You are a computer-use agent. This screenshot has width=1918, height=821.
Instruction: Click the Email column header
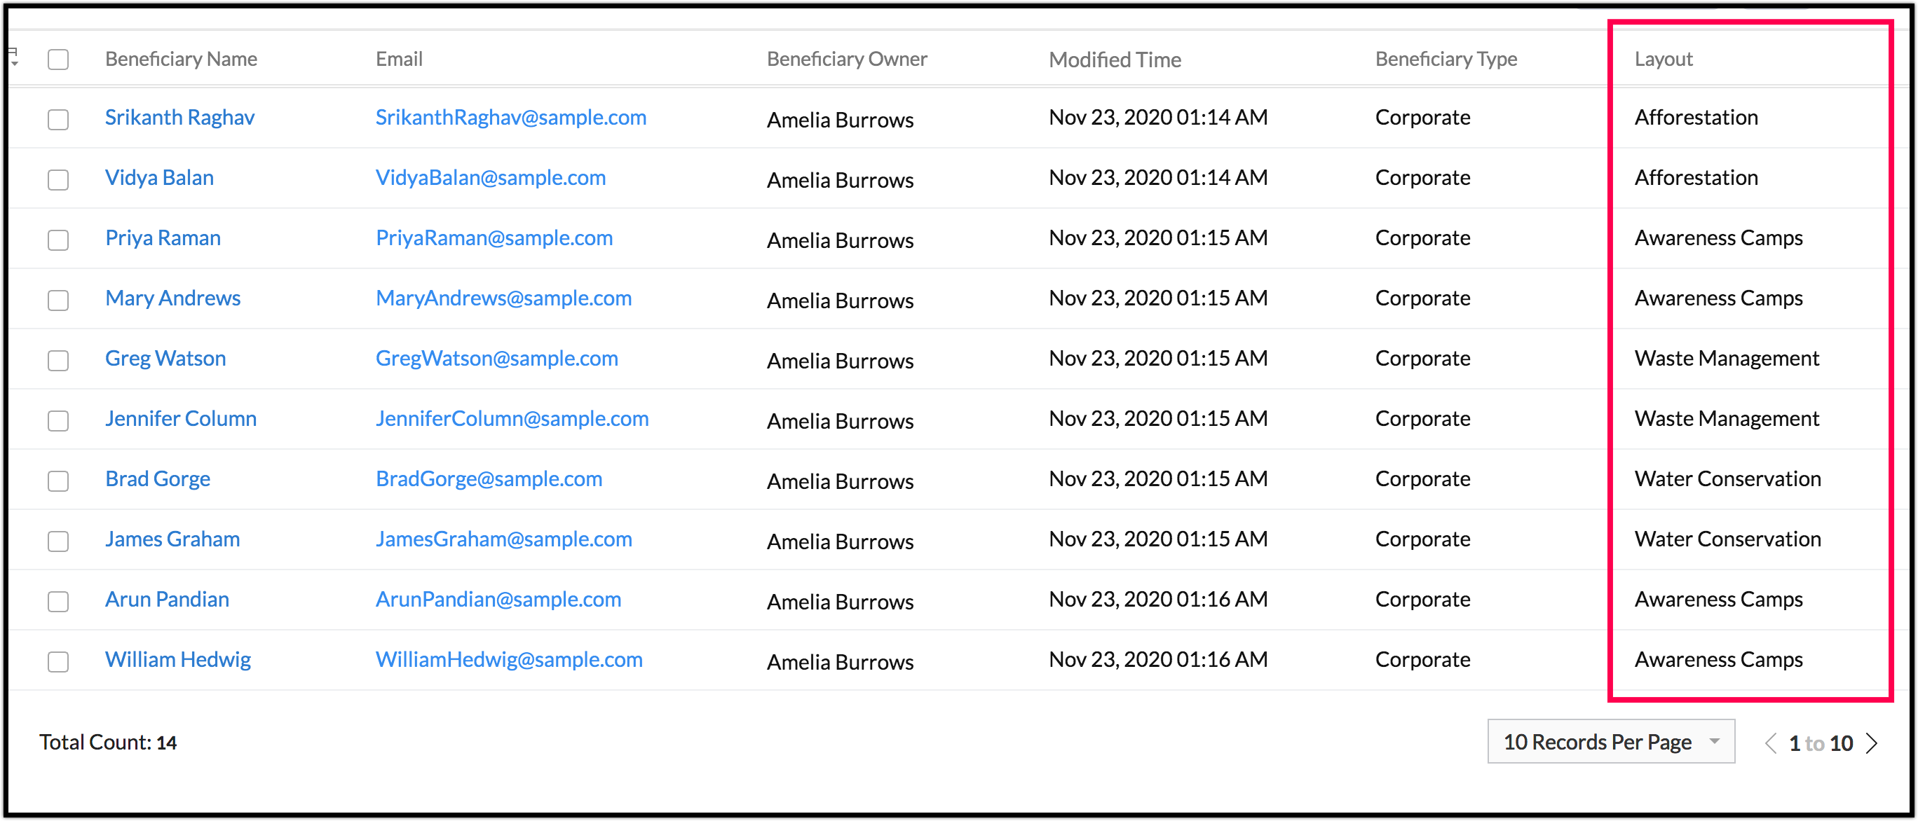click(x=399, y=59)
